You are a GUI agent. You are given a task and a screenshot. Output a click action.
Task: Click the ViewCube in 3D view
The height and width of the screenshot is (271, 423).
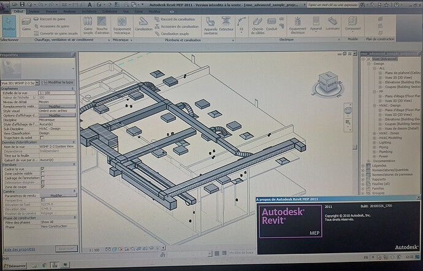coord(328,83)
